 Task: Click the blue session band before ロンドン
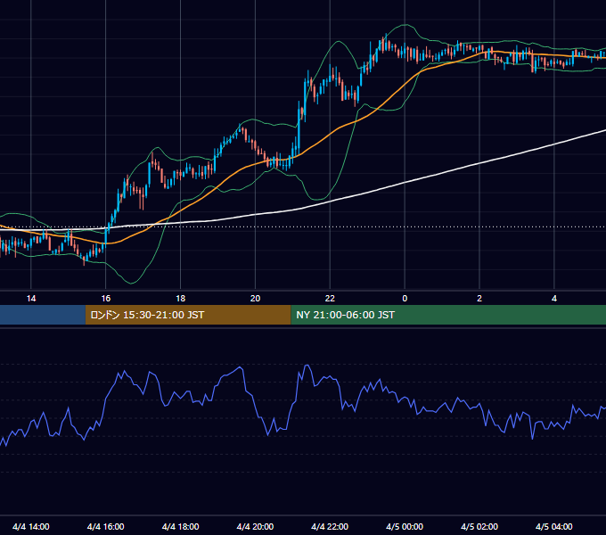point(43,315)
